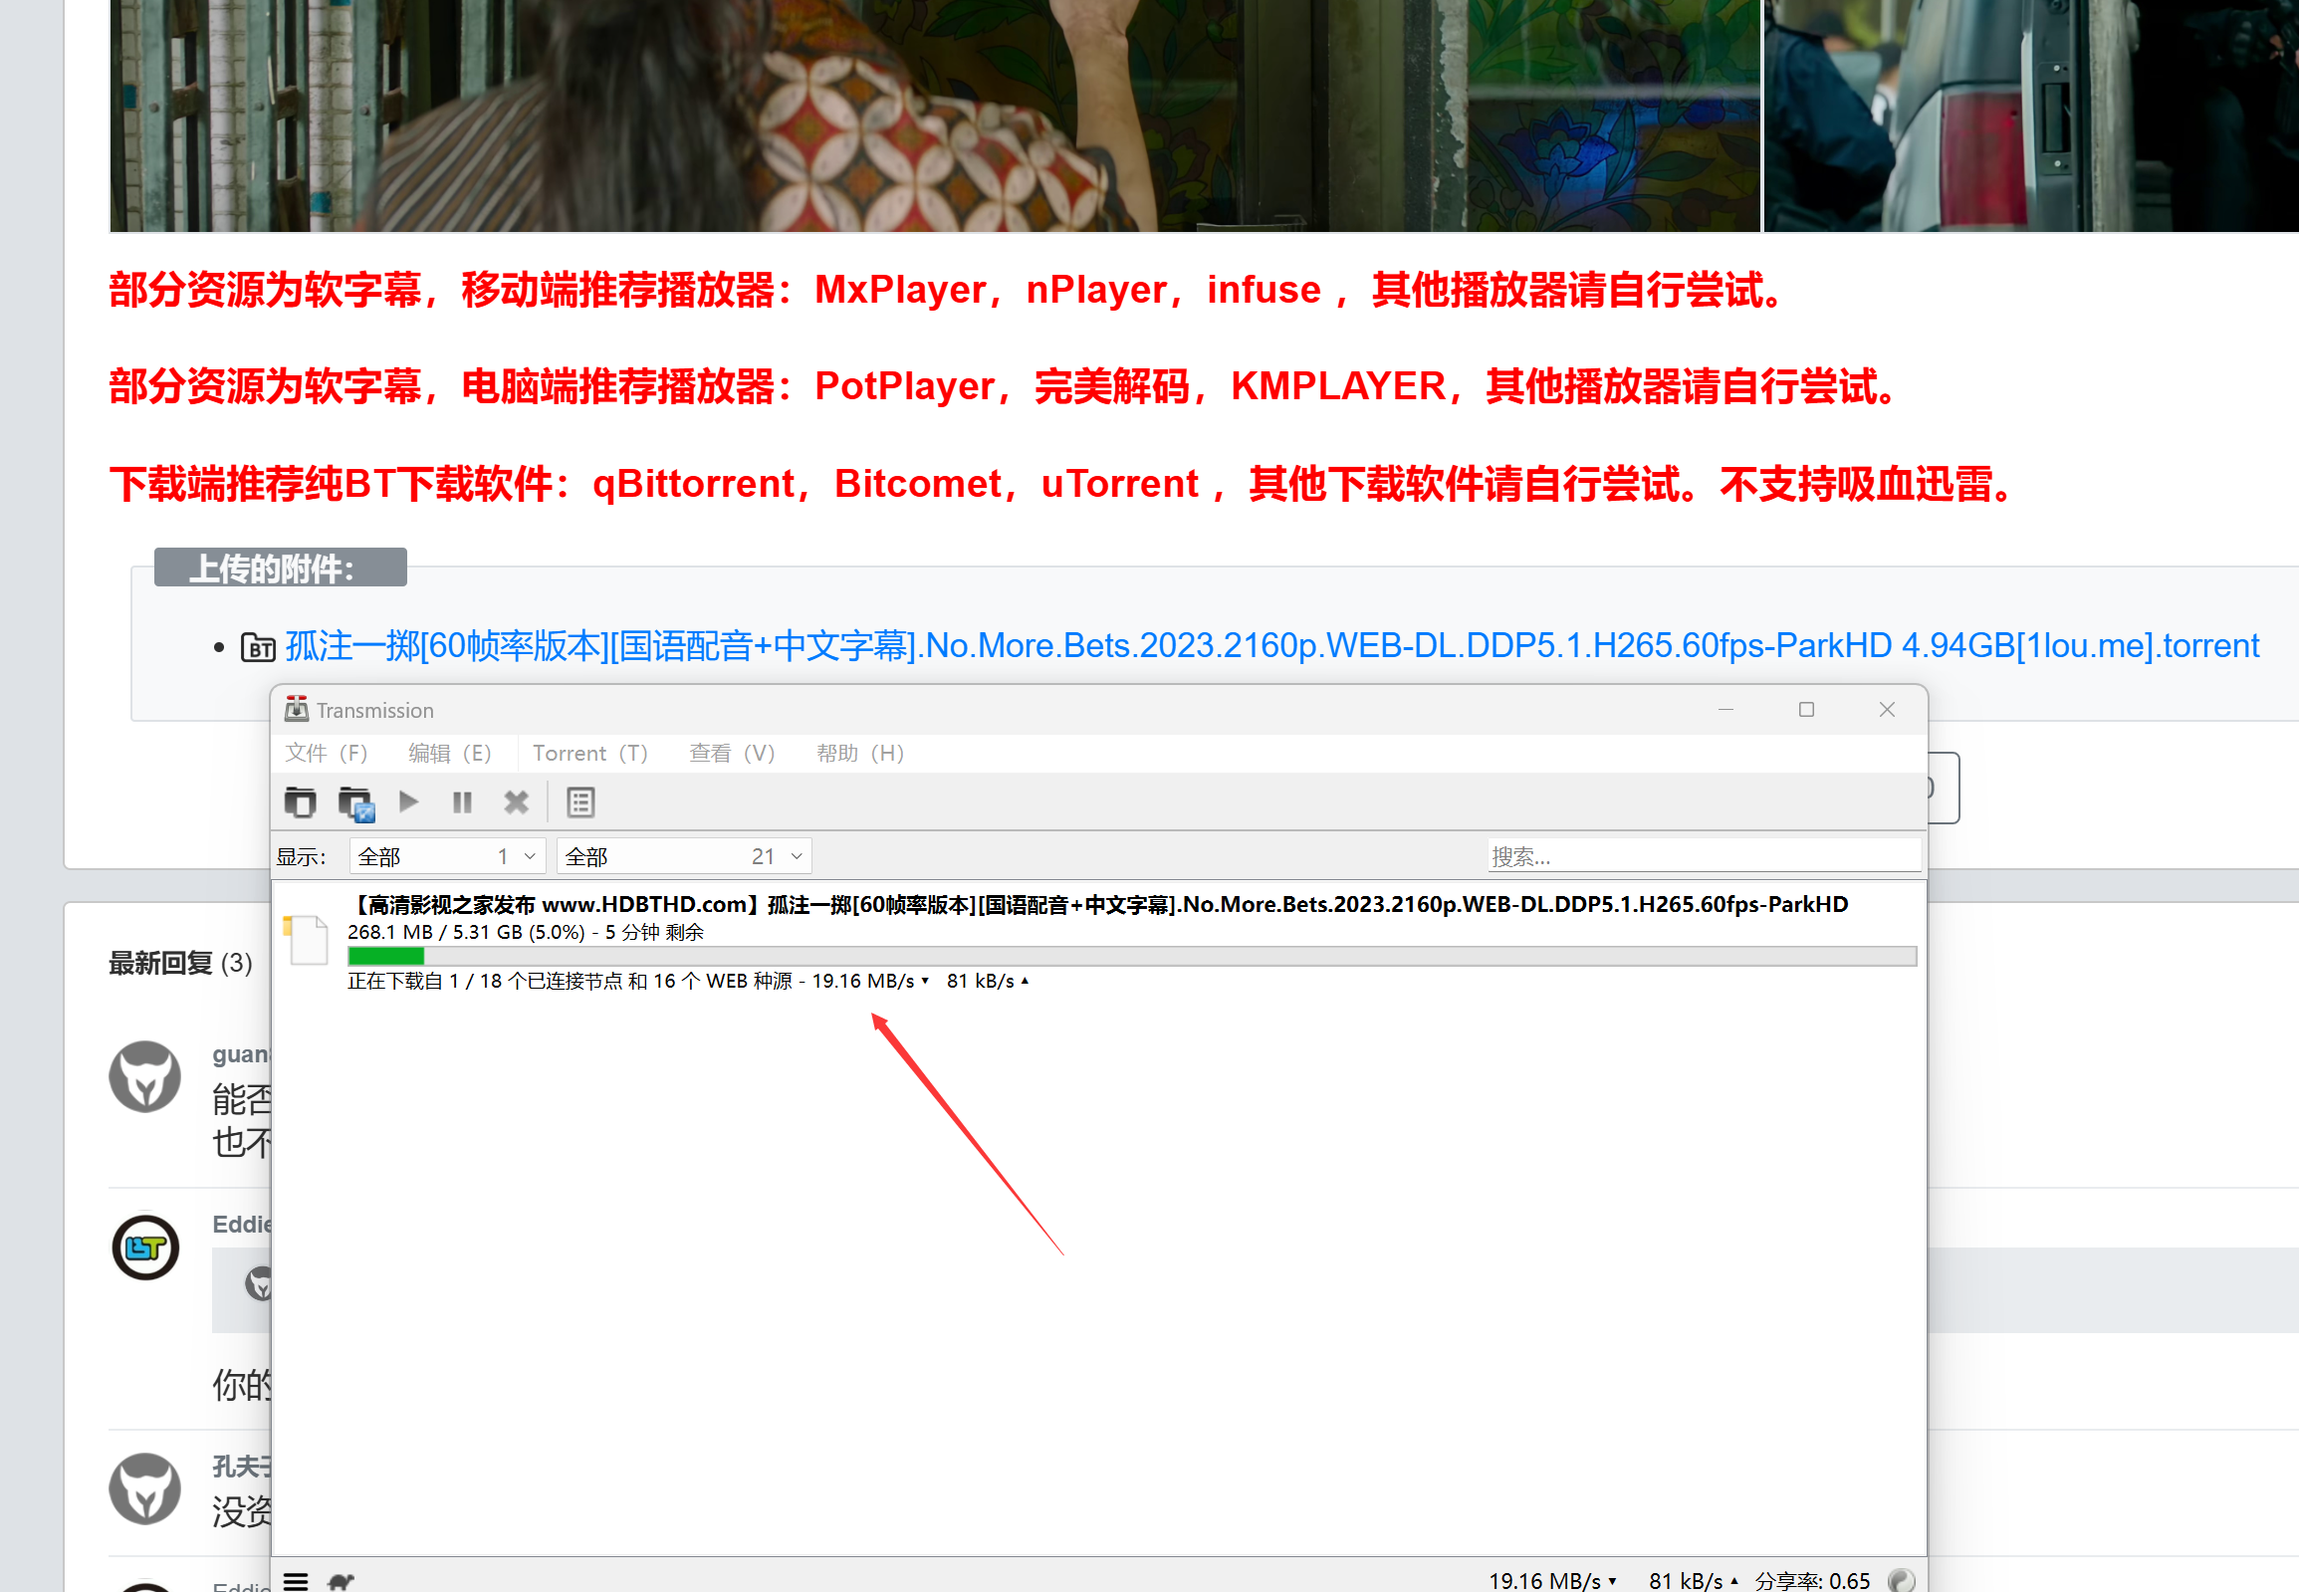Click the network status icon beside the share ratio
2299x1592 pixels.
[x=1901, y=1580]
